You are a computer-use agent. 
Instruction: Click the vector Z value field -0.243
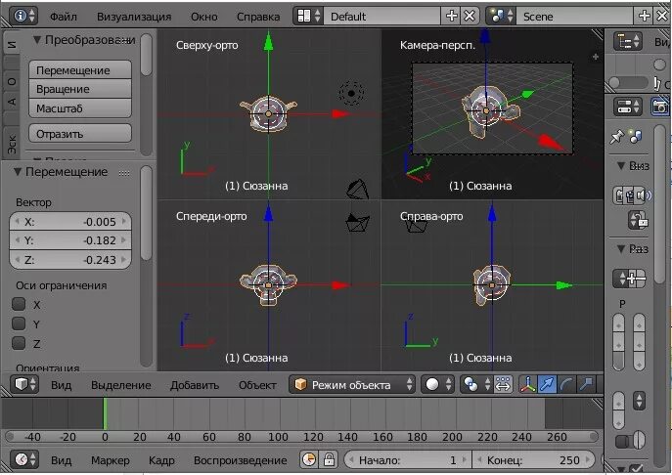(70, 260)
